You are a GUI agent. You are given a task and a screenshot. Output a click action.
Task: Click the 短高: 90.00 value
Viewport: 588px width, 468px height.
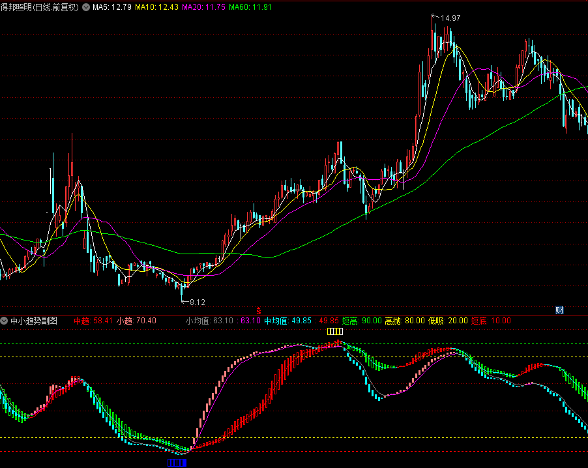[x=362, y=321]
